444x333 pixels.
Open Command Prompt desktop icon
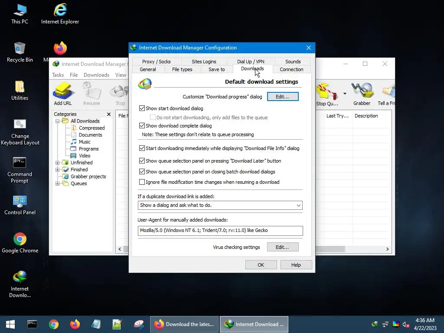point(20,170)
